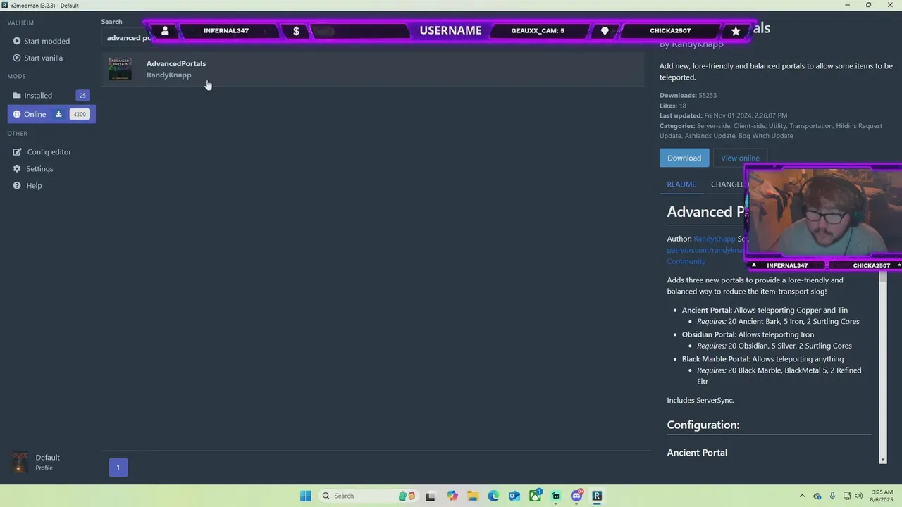Click the diamond icon in stream overlay
Image resolution: width=902 pixels, height=507 pixels.
coord(605,31)
